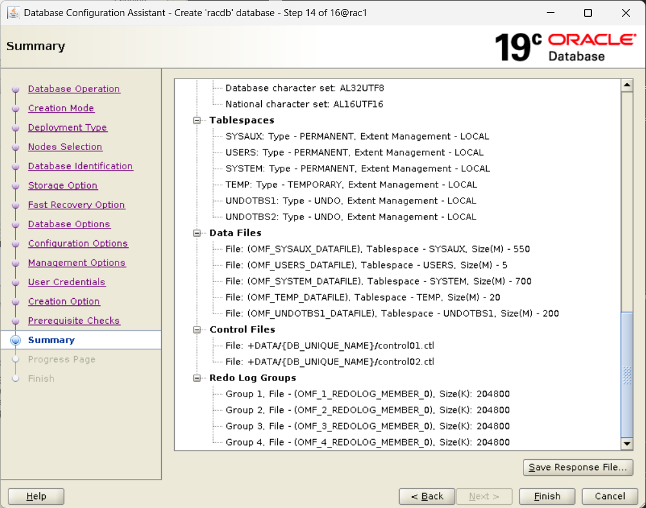This screenshot has height=508, width=646.
Task: Go to User Credentials step
Action: point(67,282)
